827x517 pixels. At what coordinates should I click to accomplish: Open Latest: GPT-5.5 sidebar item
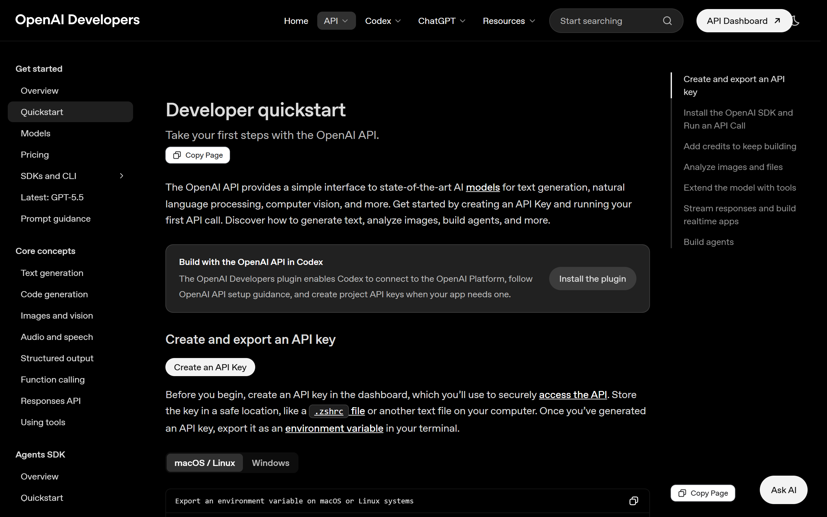pos(70,197)
